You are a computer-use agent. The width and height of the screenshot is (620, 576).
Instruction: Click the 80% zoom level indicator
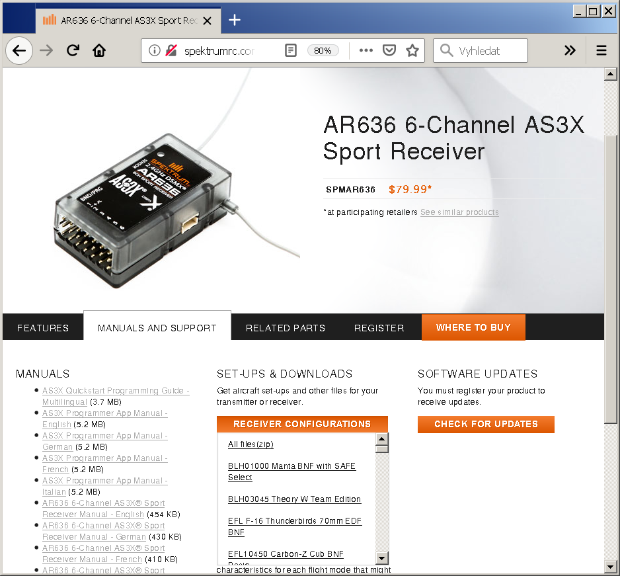click(x=323, y=51)
